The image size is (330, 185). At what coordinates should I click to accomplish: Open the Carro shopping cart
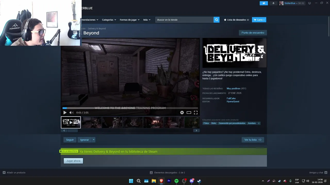259,20
